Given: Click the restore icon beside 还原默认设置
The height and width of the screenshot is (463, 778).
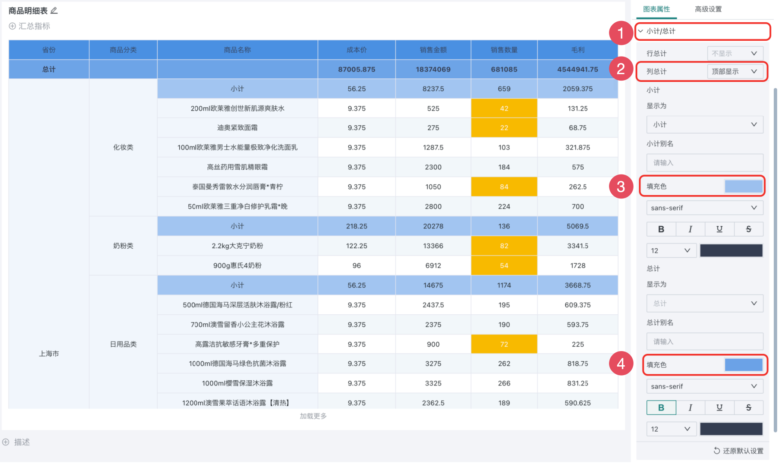Looking at the screenshot, I should 717,451.
